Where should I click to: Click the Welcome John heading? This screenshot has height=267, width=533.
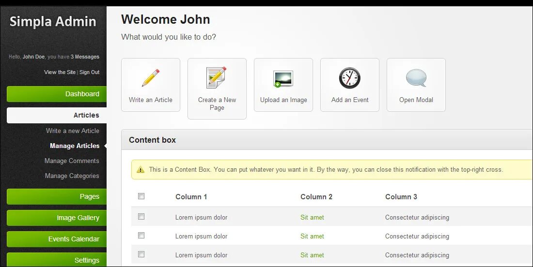tap(166, 19)
